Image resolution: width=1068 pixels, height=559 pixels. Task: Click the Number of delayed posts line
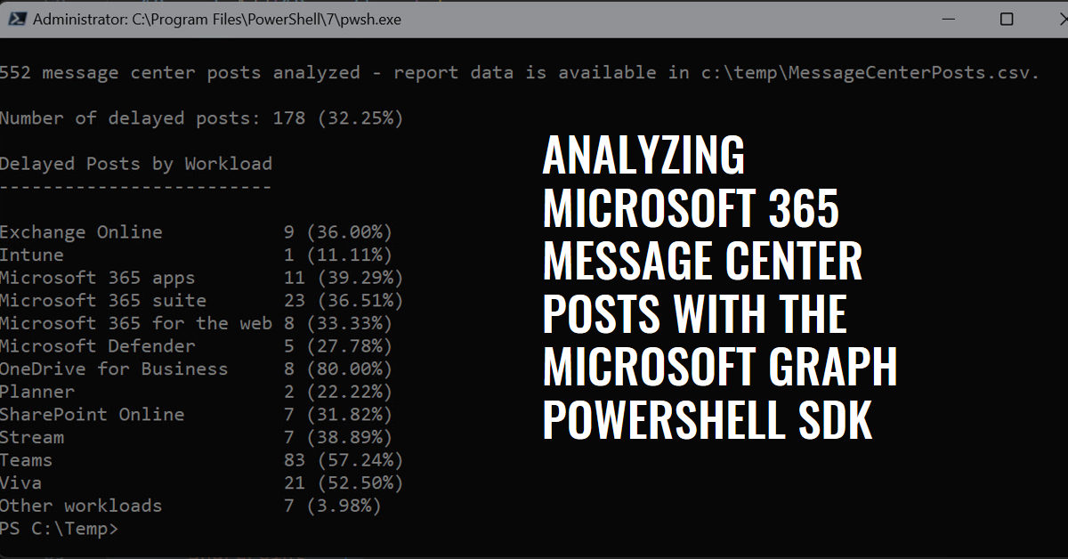coord(201,118)
